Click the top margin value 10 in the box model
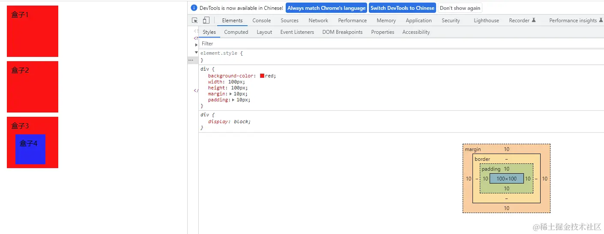The image size is (604, 234). click(x=506, y=149)
